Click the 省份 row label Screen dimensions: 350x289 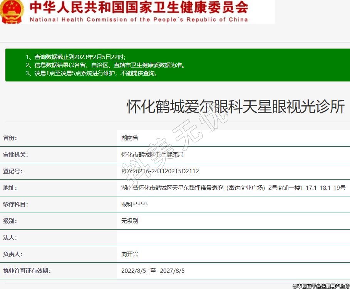pos(10,138)
